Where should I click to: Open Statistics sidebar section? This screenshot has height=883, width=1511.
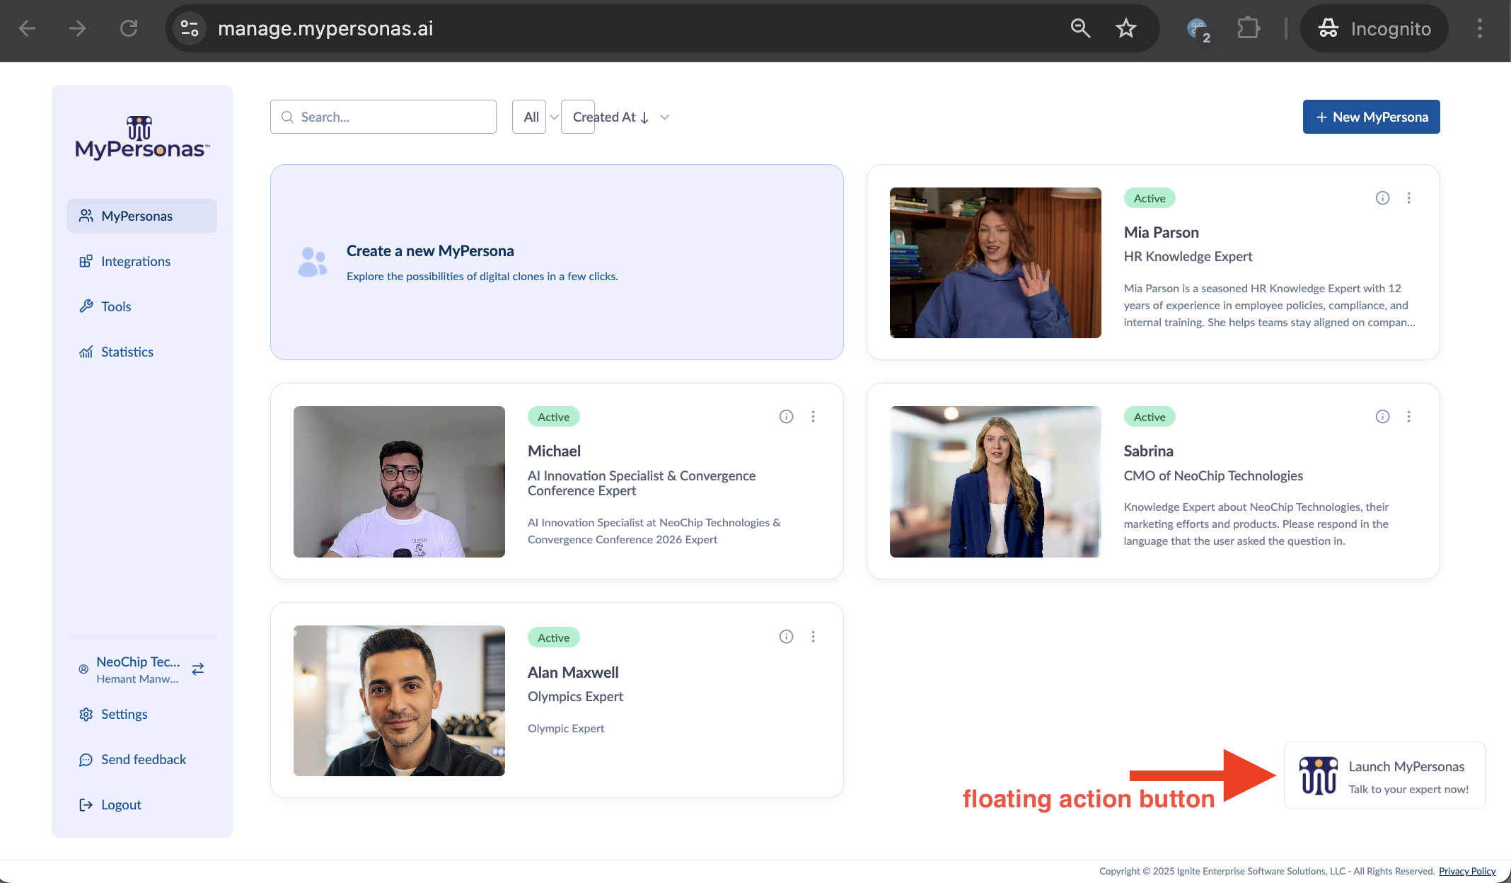click(142, 352)
